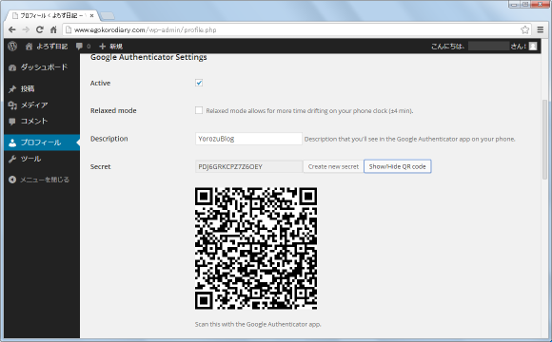Click the Description field containing YorozuBlog

coord(248,139)
